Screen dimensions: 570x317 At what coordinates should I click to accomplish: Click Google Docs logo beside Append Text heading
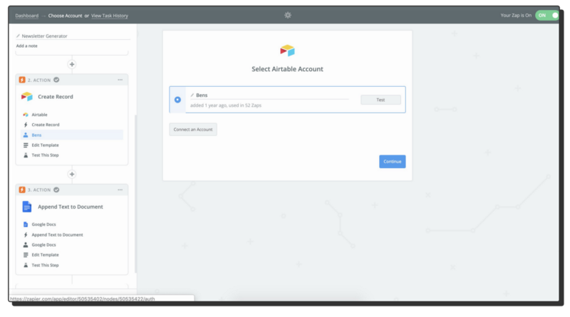27,207
